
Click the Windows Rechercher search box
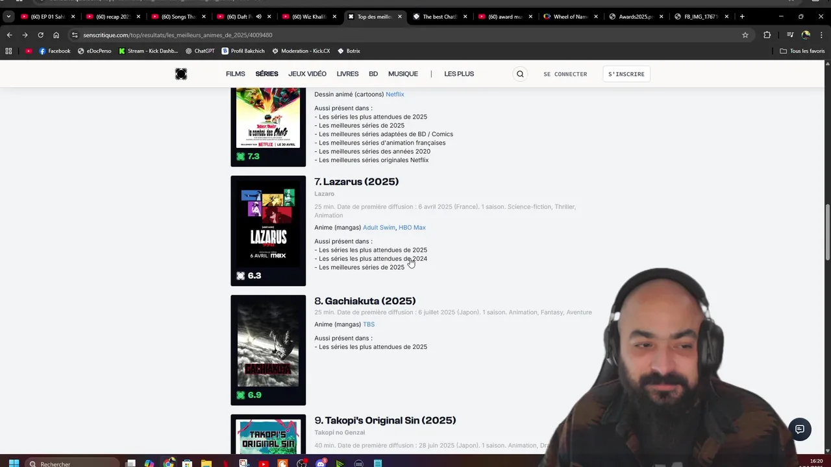point(73,463)
